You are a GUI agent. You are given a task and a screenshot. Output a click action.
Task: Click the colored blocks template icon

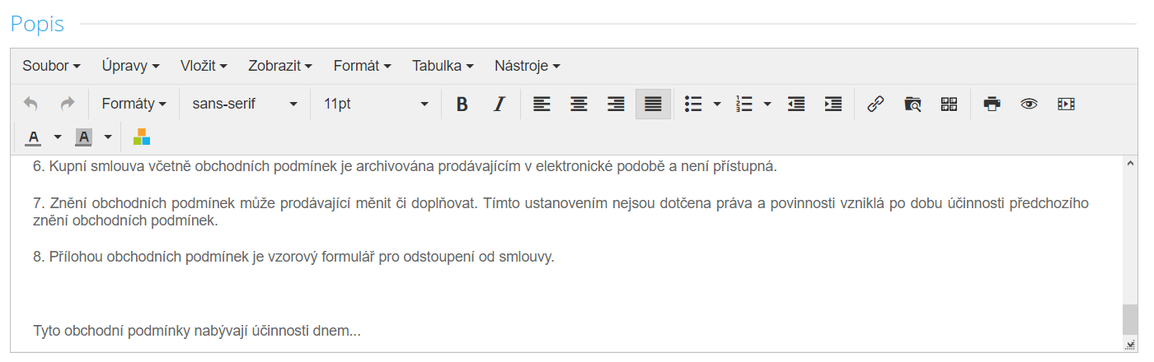pyautogui.click(x=142, y=137)
